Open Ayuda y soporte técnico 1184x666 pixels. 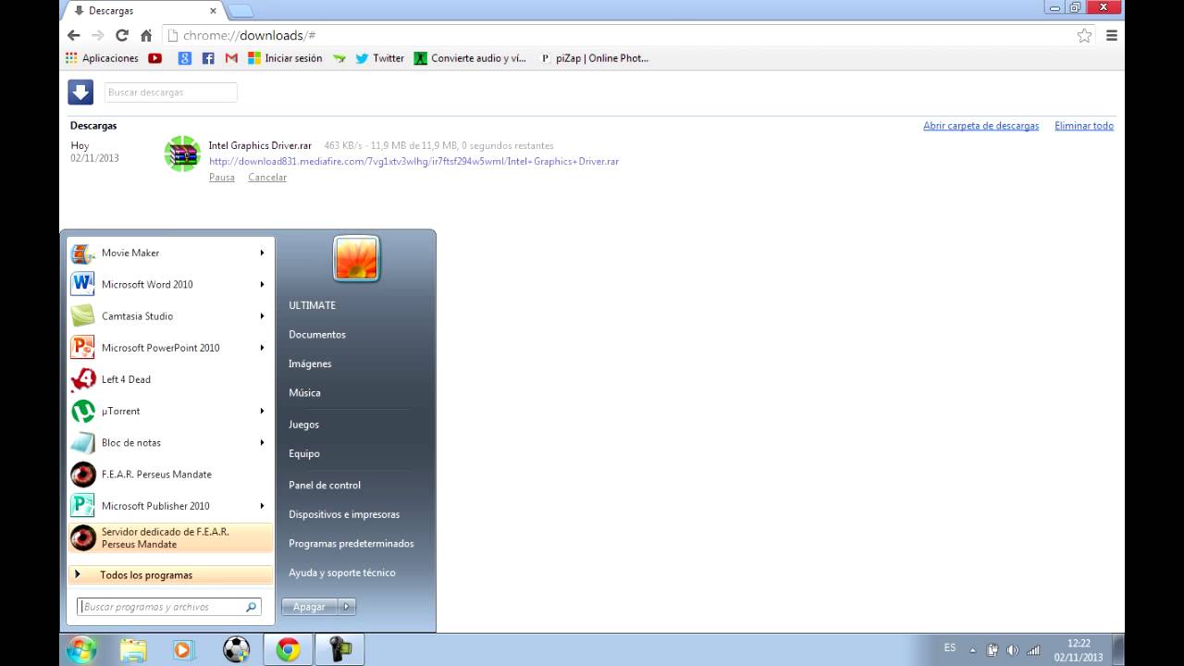coord(342,573)
